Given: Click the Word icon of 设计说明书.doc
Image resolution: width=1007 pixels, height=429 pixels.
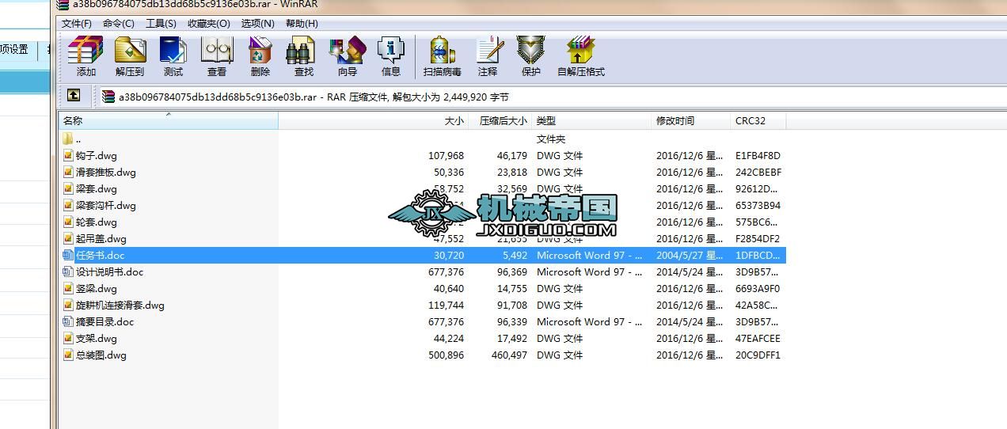Looking at the screenshot, I should point(68,271).
